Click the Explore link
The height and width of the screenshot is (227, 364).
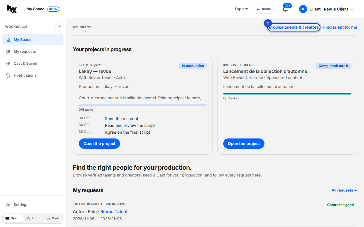pos(241,9)
